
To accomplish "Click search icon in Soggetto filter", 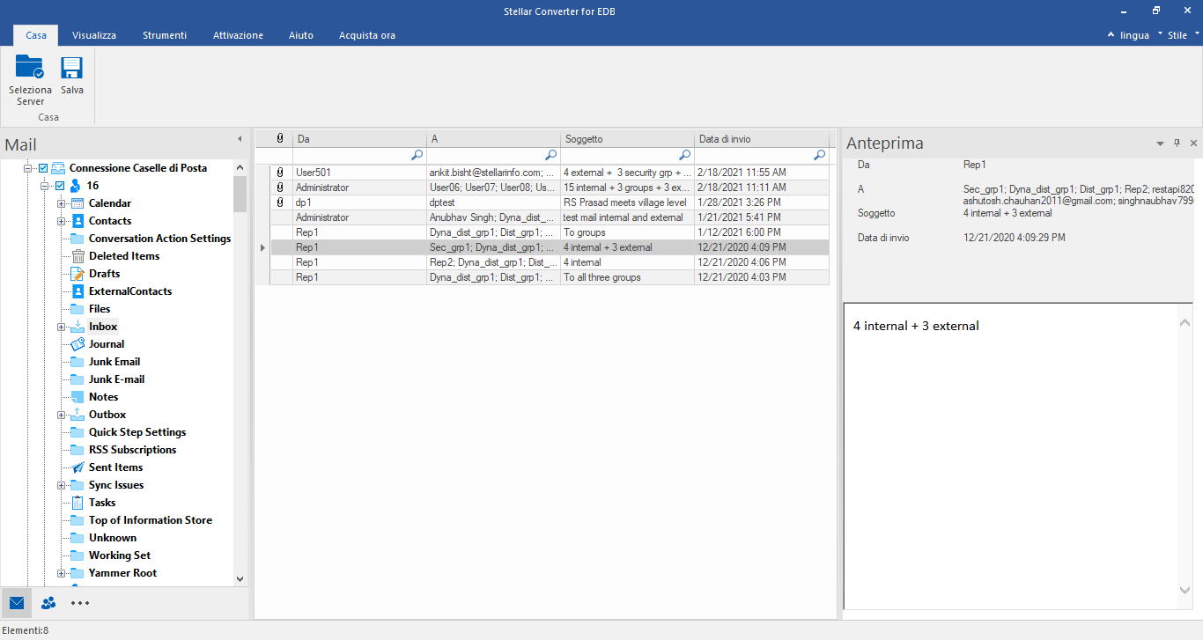I will tap(685, 155).
